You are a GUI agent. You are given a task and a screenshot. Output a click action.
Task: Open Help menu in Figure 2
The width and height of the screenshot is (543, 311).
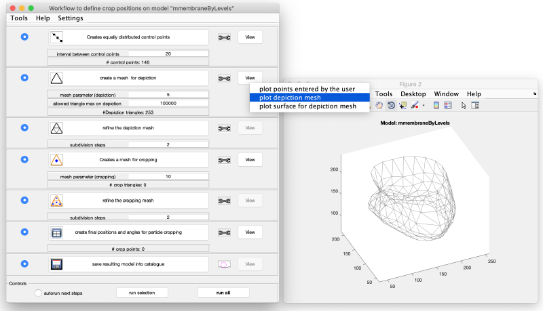tap(474, 94)
